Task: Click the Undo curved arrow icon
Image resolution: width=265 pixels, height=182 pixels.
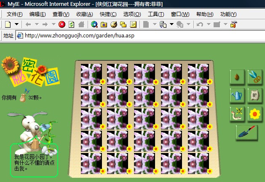Action: click(x=200, y=25)
